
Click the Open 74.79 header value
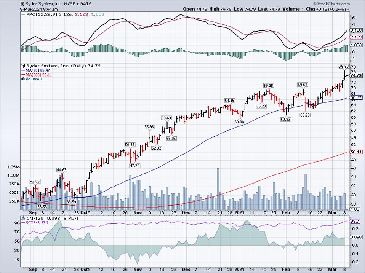(x=195, y=9)
